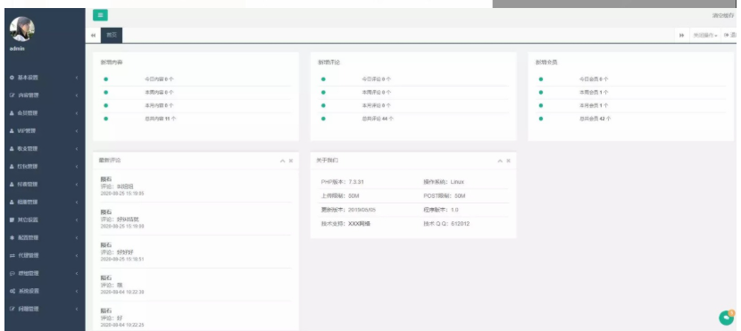Image resolution: width=741 pixels, height=331 pixels.
Task: Open the floating chat icon with notification badge
Action: pyautogui.click(x=727, y=318)
